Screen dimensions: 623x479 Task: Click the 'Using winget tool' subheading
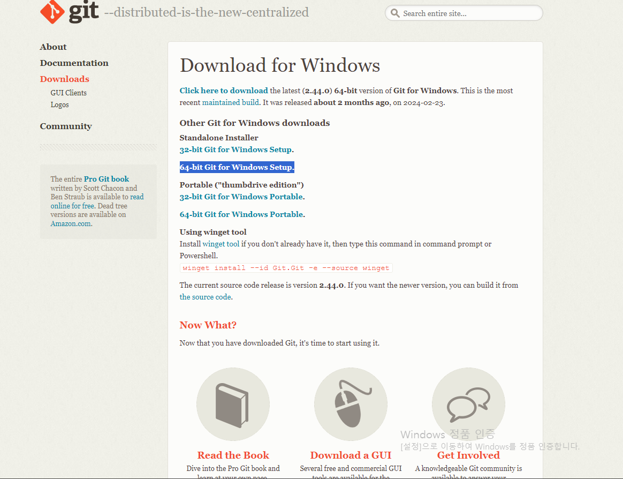(x=213, y=232)
